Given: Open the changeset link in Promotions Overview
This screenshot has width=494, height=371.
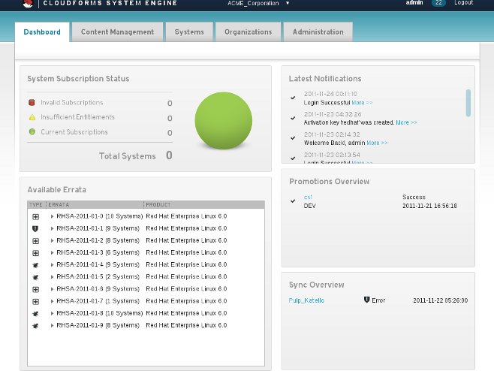Looking at the screenshot, I should pos(308,197).
